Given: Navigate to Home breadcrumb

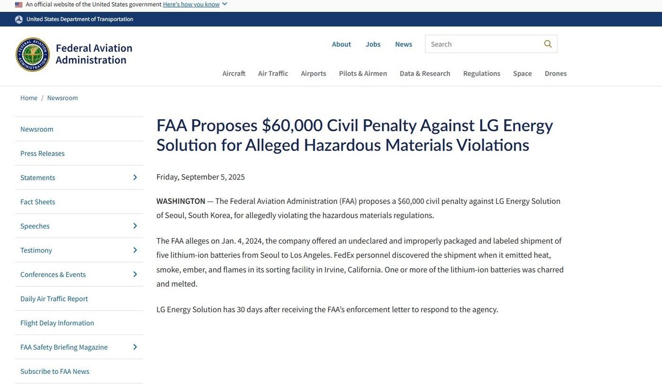Looking at the screenshot, I should tap(29, 98).
